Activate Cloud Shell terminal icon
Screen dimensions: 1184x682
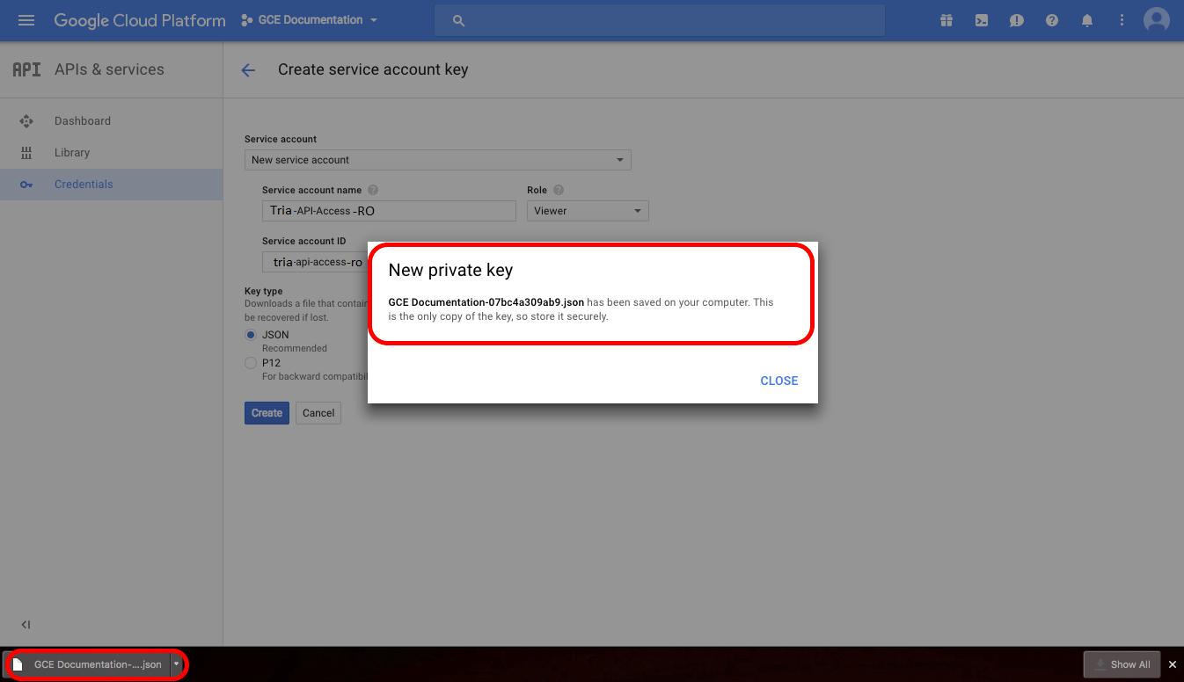[982, 20]
